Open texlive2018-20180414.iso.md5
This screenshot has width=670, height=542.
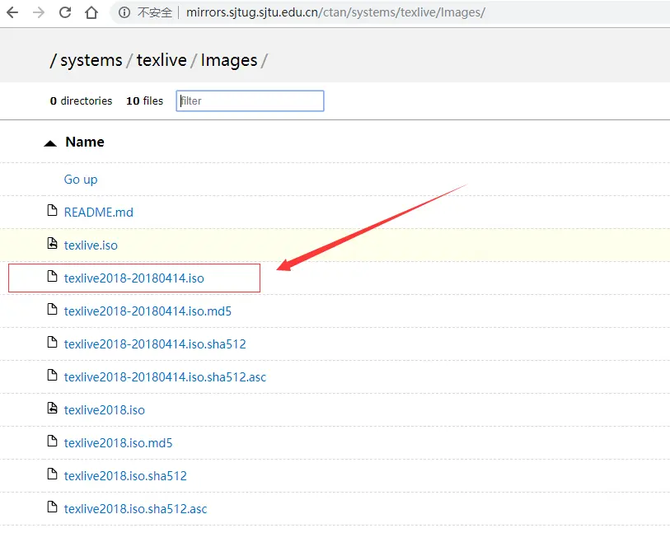[148, 311]
